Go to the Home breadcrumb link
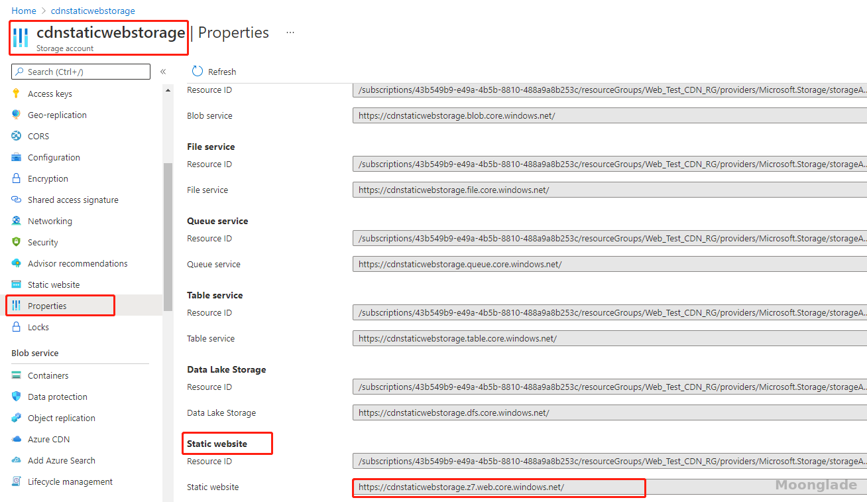Screen dimensions: 867x502 [24, 11]
